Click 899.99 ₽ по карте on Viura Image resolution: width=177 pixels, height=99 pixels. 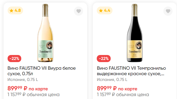point(28,89)
